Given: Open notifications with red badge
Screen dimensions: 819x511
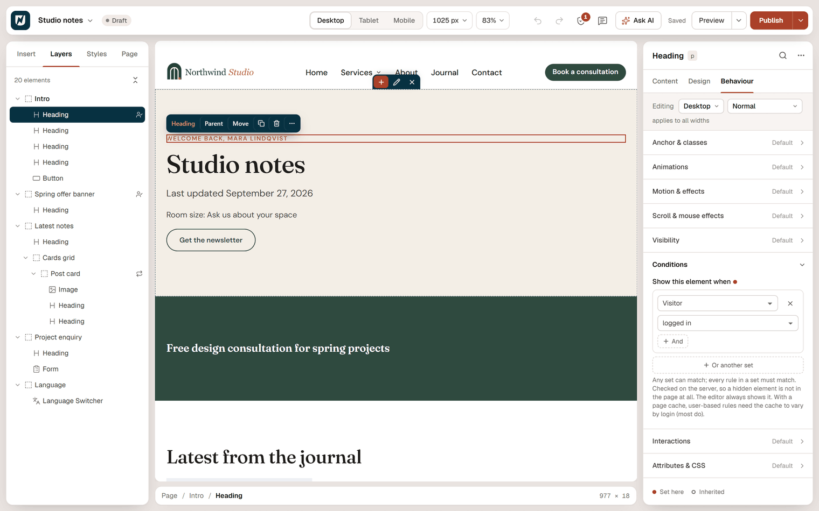Looking at the screenshot, I should pyautogui.click(x=581, y=20).
